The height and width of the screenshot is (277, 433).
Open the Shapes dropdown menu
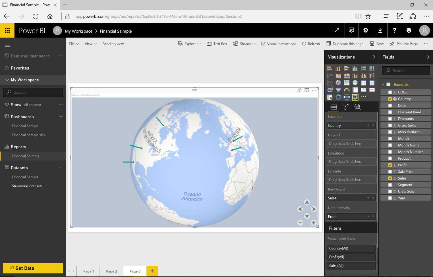pyautogui.click(x=244, y=44)
